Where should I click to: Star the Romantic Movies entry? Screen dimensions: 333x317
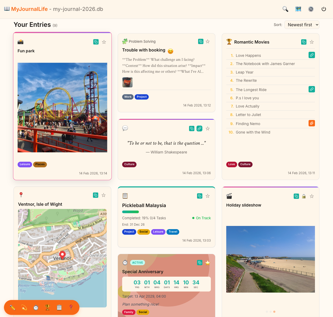click(x=311, y=42)
